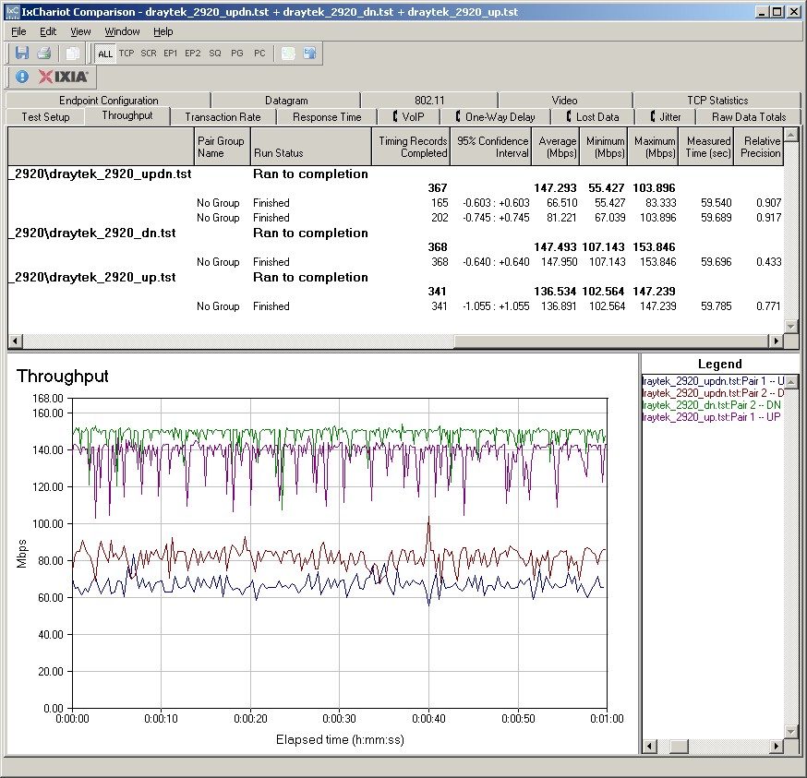
Task: Select legend entry updn.tst Pair 2
Action: pos(713,393)
